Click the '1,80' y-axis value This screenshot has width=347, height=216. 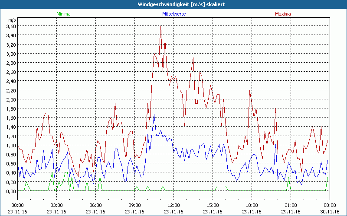pos(11,109)
